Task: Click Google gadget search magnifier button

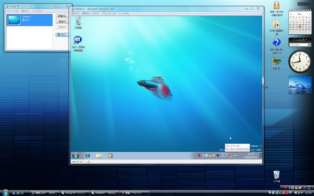Action: tap(309, 45)
